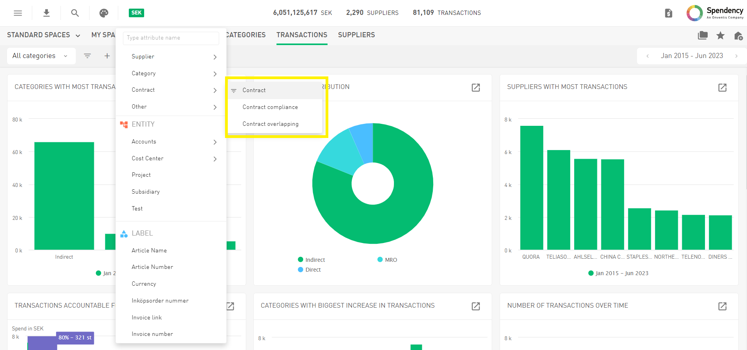Image resolution: width=747 pixels, height=350 pixels.
Task: Toggle the Indirect legend in donut chart
Action: (311, 260)
